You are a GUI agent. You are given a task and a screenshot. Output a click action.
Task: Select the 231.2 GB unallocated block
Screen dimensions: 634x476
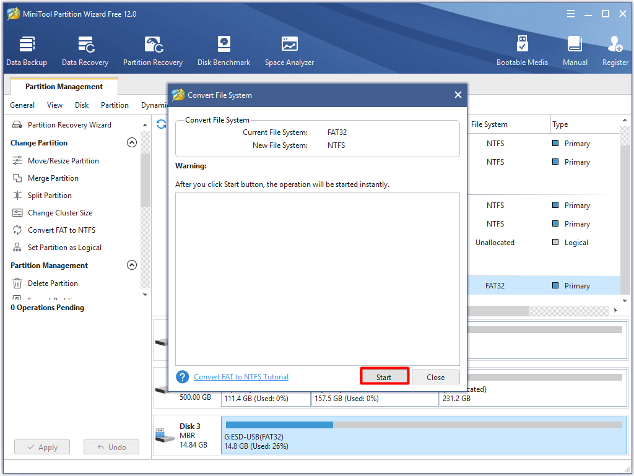(x=533, y=388)
